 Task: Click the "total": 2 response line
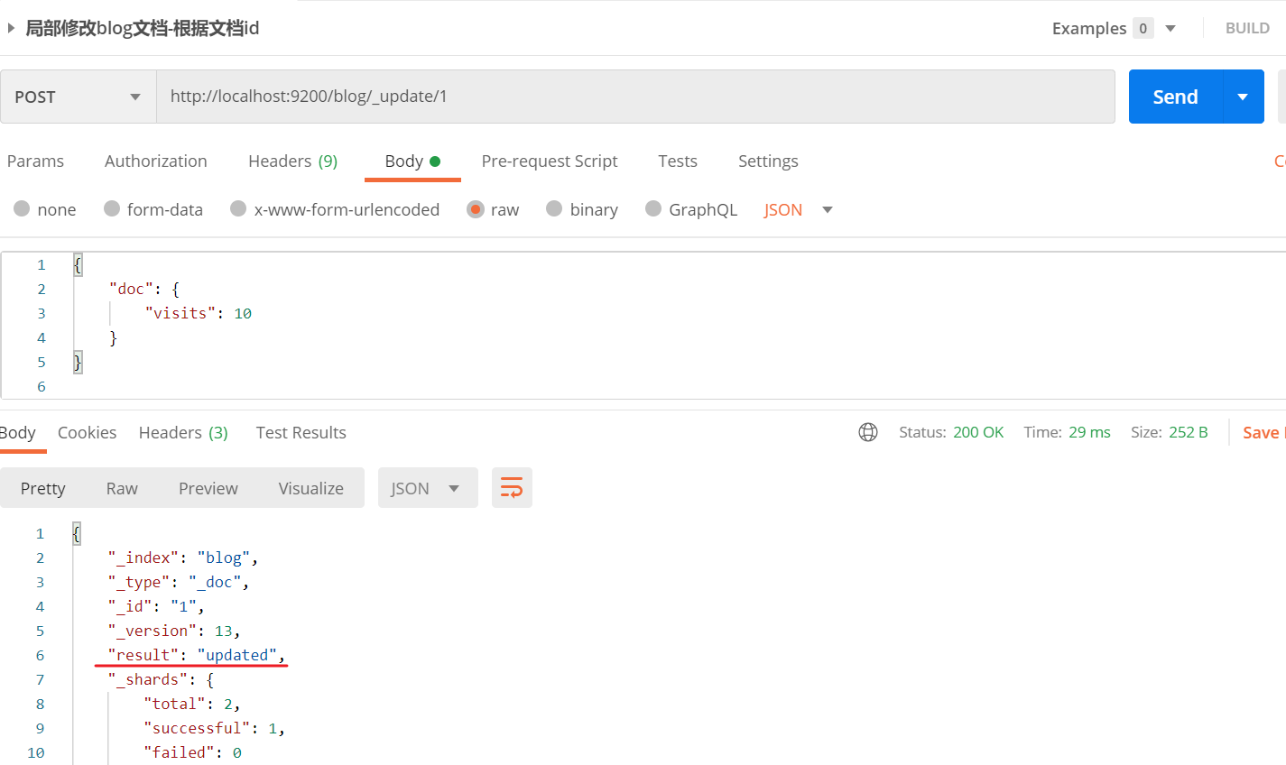click(x=192, y=704)
